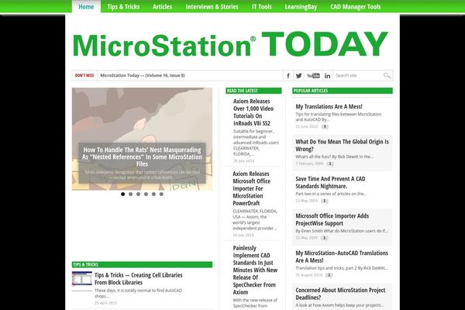Click the Nested References featured slide
This screenshot has width=465, height=310.
click(142, 139)
